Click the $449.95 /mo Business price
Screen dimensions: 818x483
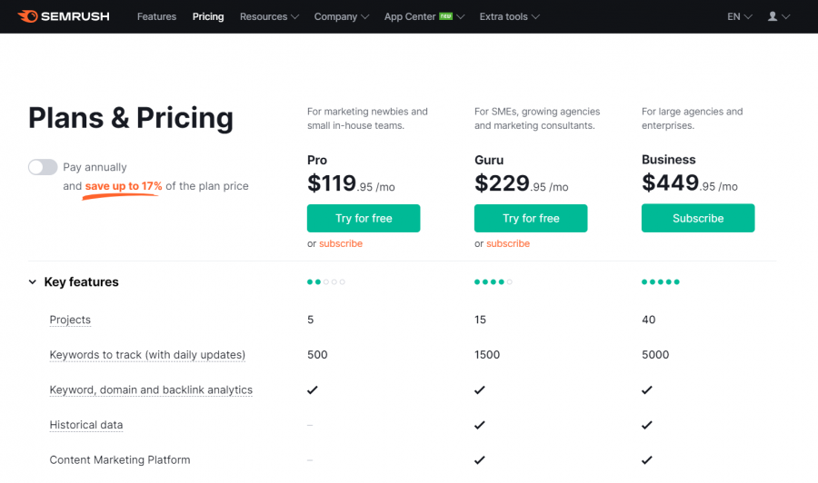690,182
